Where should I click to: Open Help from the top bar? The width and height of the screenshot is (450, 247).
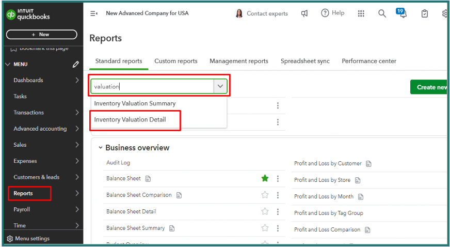click(x=332, y=13)
